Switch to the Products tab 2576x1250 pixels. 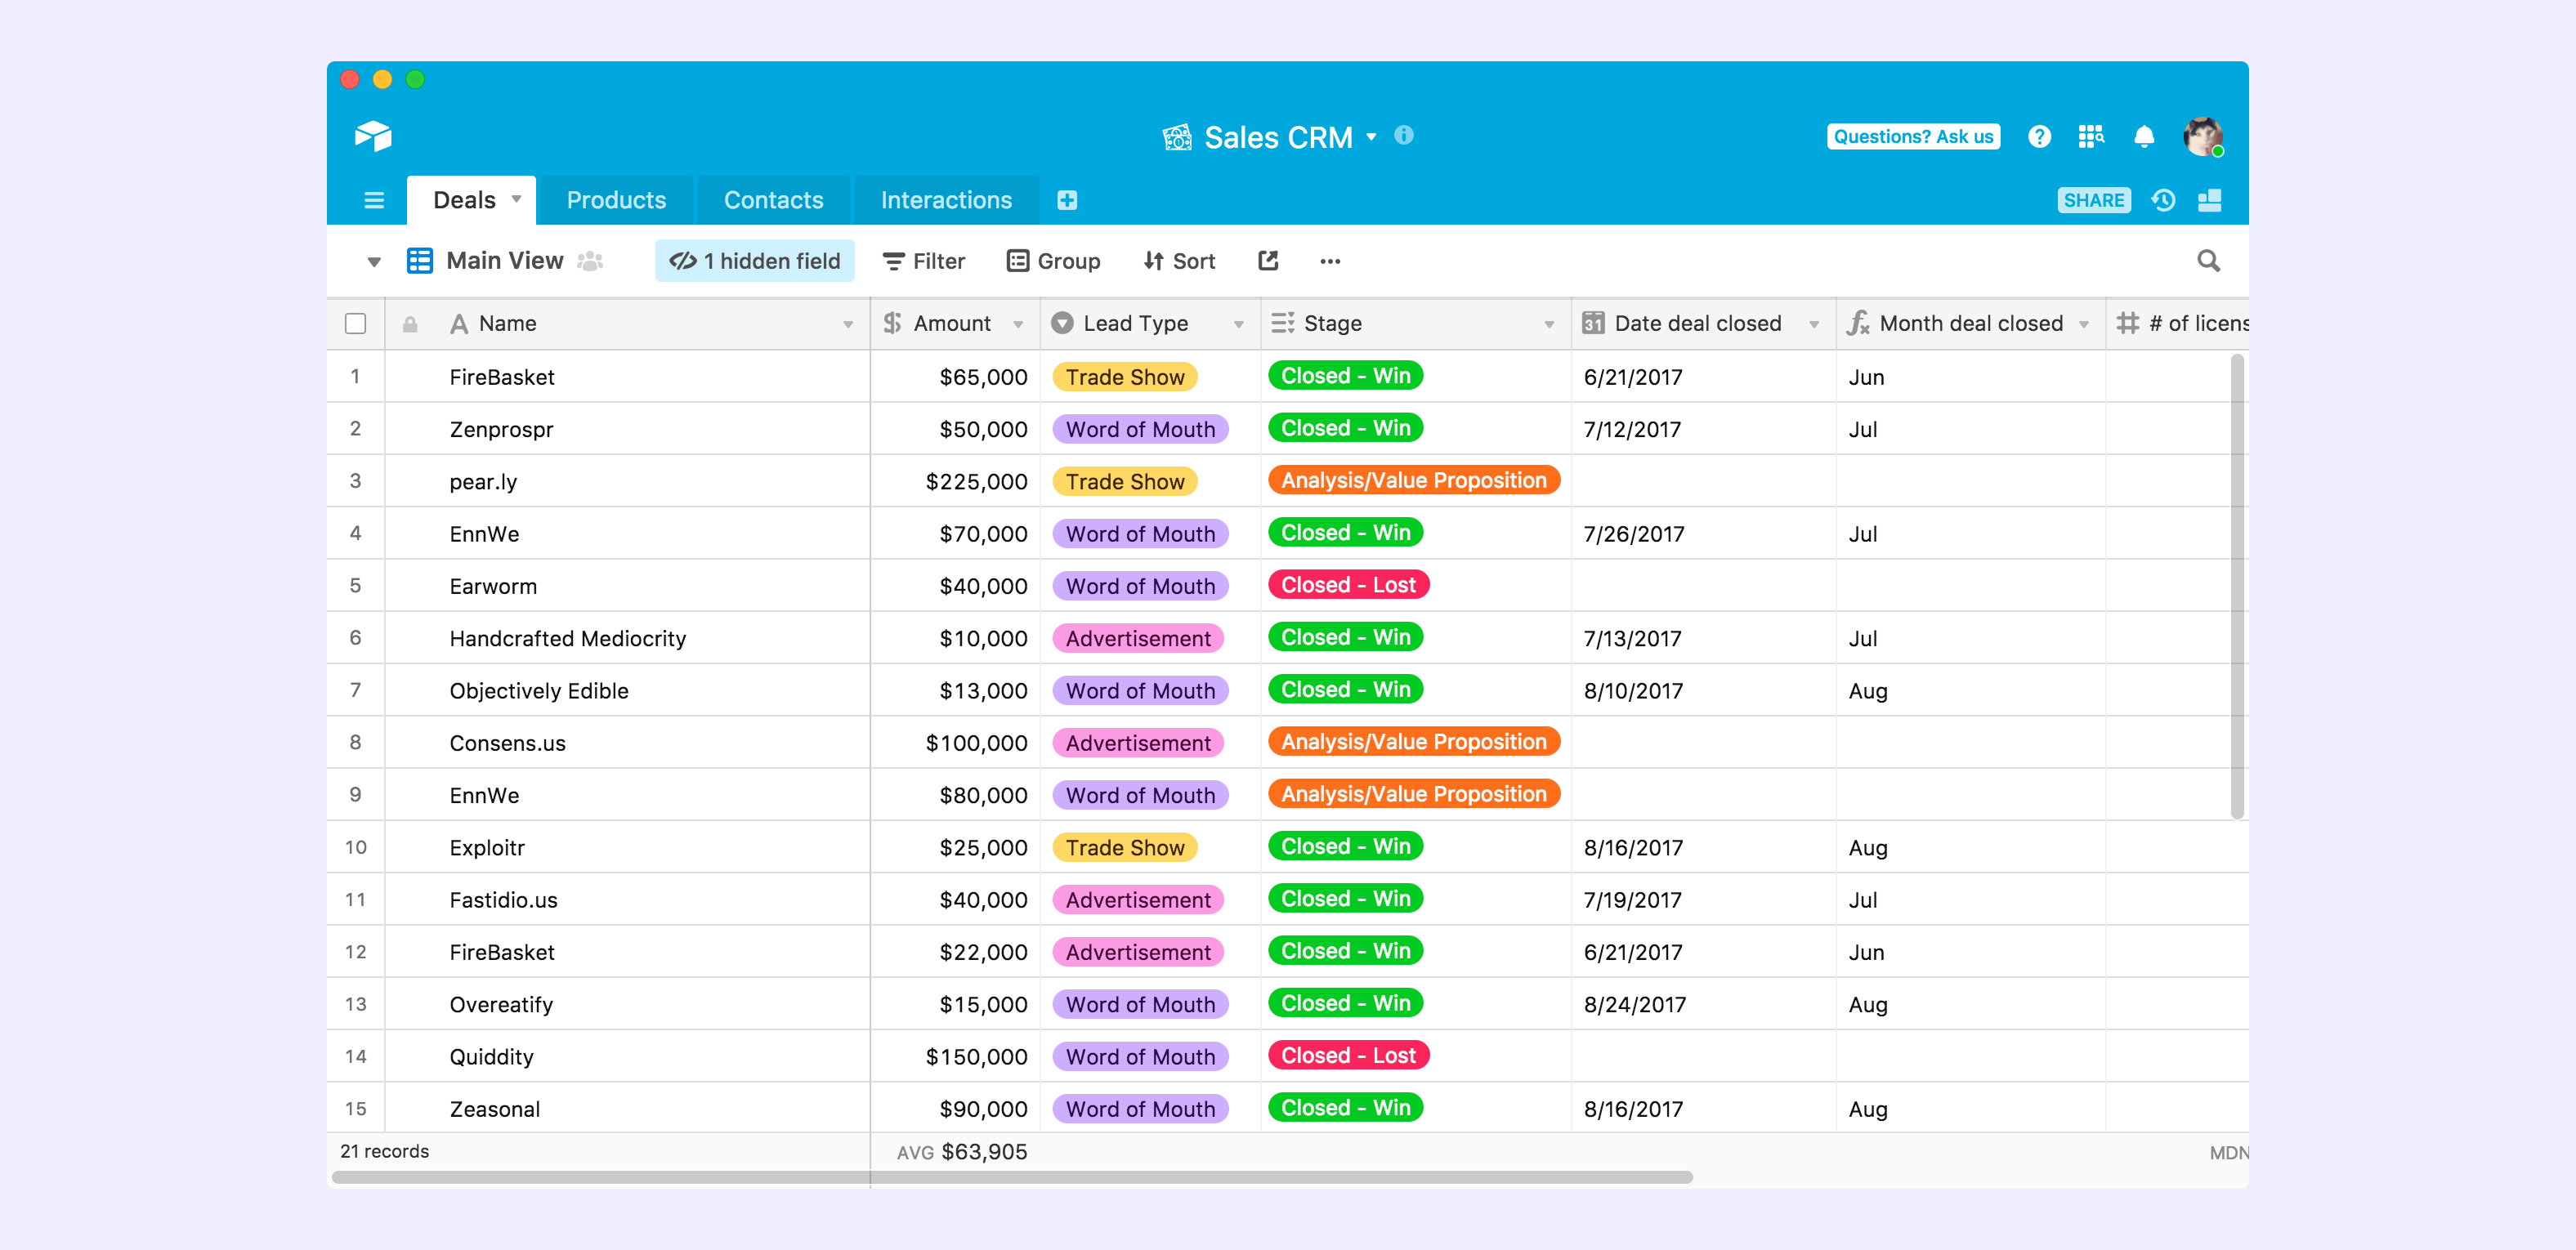(x=616, y=200)
